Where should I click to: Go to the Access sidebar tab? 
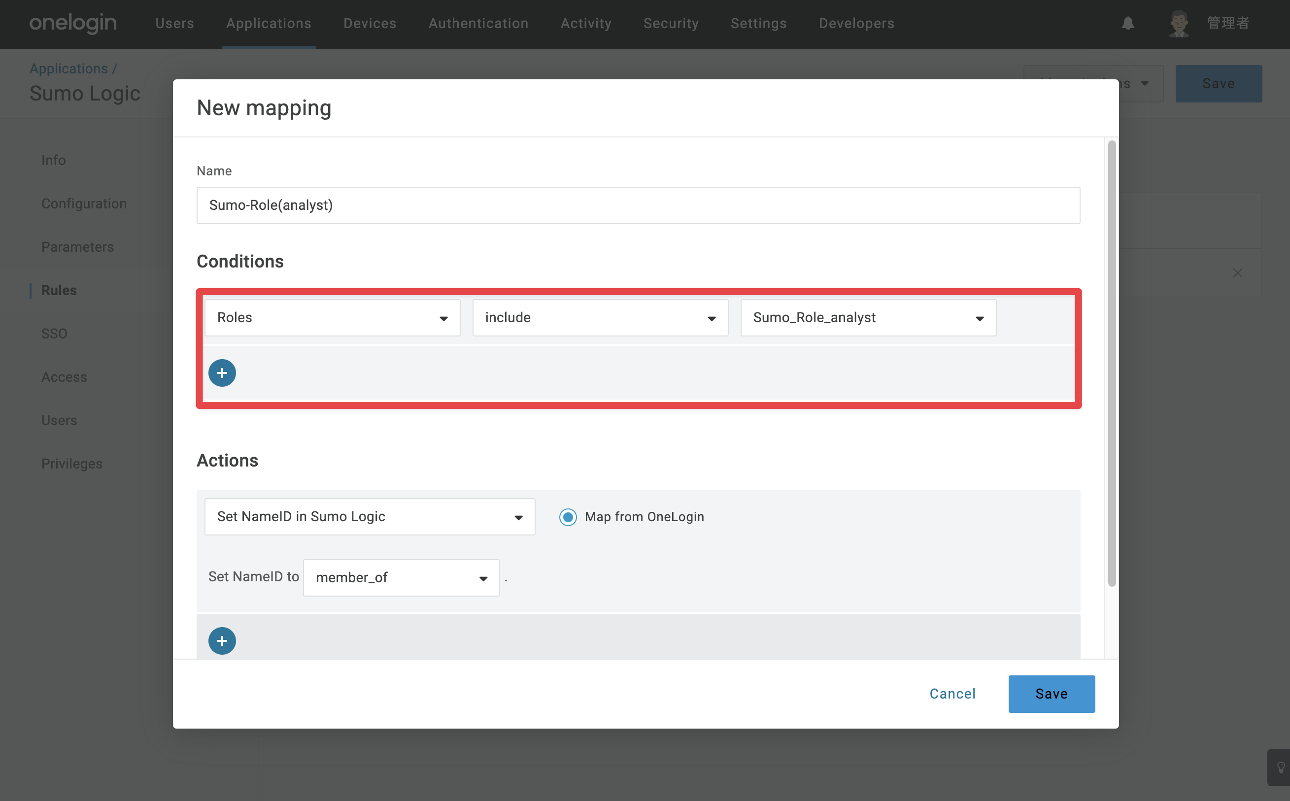64,377
